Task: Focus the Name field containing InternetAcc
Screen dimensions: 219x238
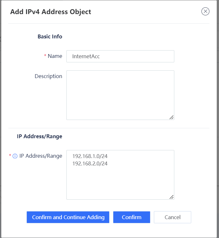Action: pos(120,56)
